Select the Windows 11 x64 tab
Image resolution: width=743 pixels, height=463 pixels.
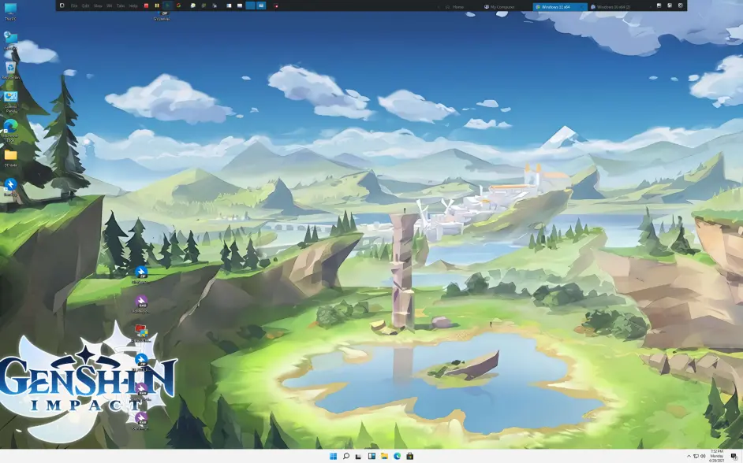click(x=559, y=6)
